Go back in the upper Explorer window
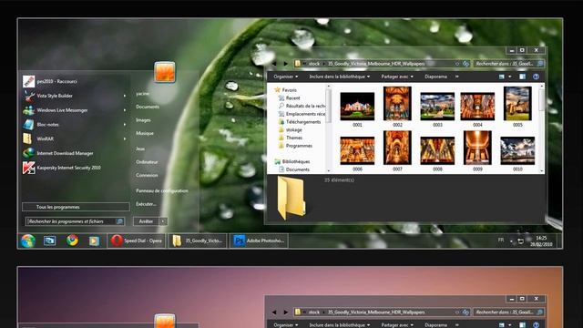This screenshot has height=328, width=583. coord(274,64)
